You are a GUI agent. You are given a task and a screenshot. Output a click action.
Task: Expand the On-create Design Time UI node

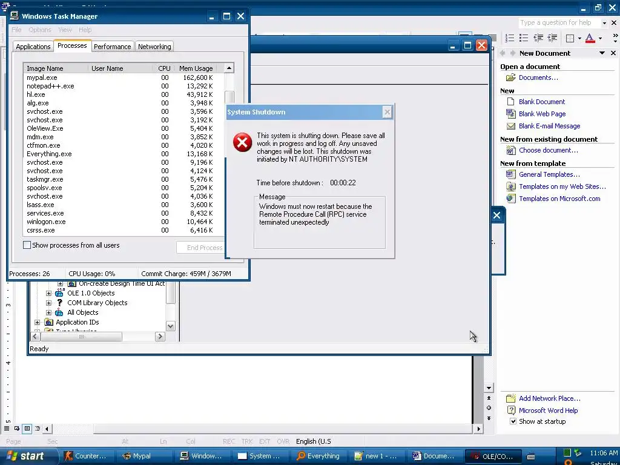[x=60, y=283]
